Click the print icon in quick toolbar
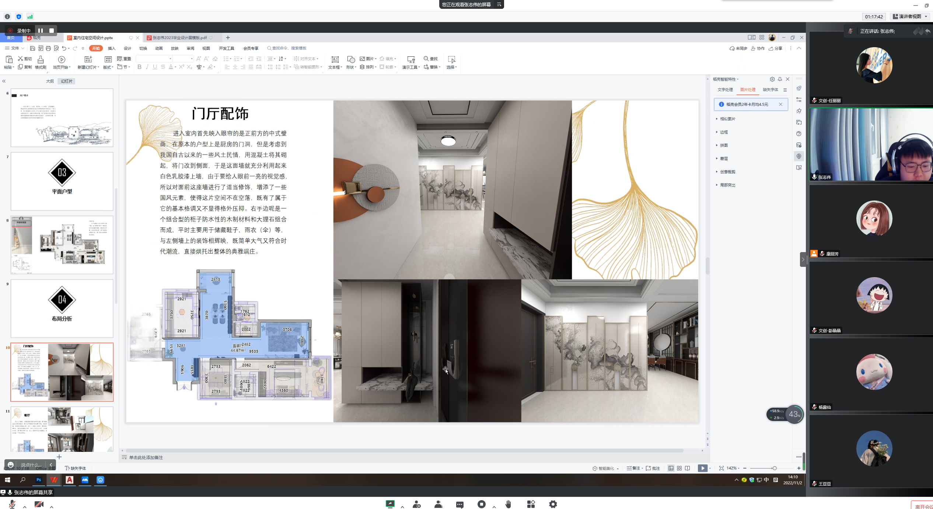Viewport: 933px width, 509px height. 48,48
